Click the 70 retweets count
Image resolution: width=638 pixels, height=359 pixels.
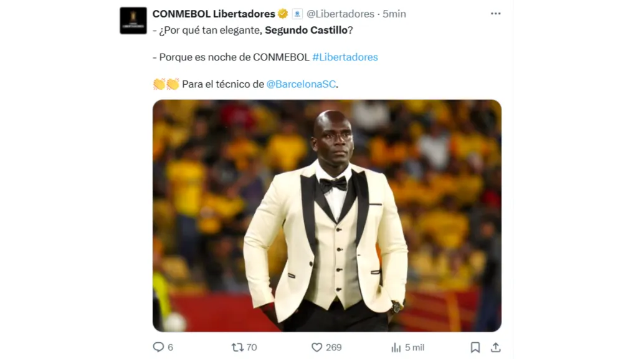coord(252,347)
